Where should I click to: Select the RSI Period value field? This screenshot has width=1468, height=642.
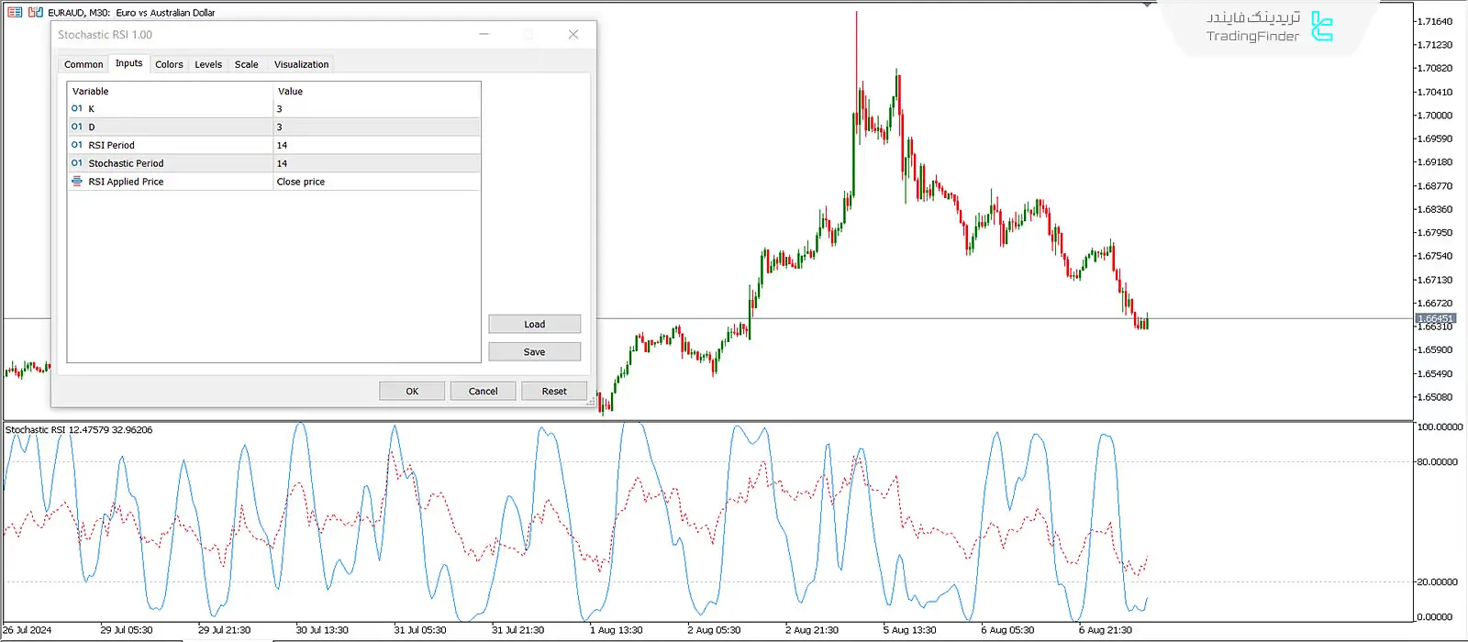click(376, 145)
